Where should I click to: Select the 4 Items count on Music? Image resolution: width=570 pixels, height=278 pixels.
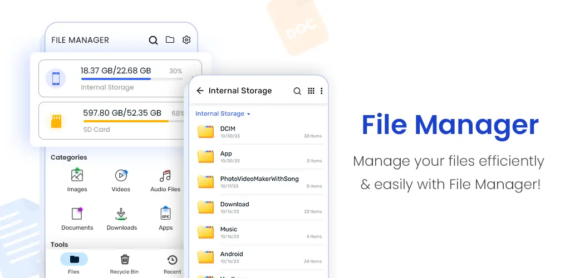point(314,237)
